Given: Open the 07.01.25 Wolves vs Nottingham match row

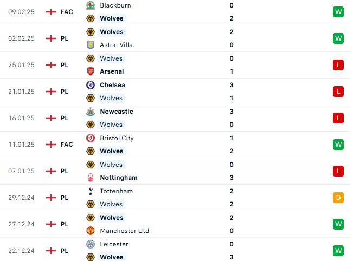Looking at the screenshot, I should tap(177, 171).
